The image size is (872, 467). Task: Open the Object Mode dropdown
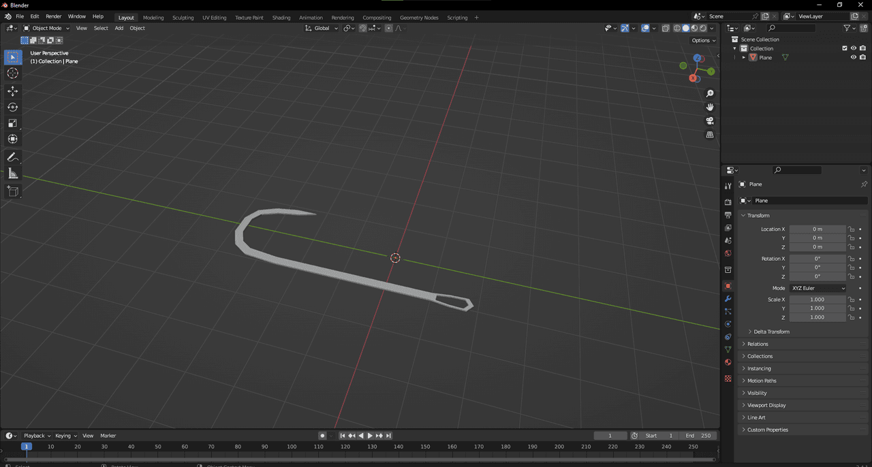[46, 28]
